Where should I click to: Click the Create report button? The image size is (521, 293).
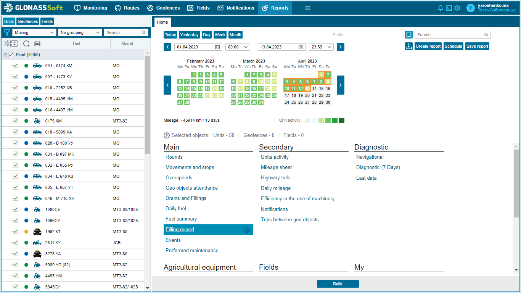pyautogui.click(x=428, y=46)
